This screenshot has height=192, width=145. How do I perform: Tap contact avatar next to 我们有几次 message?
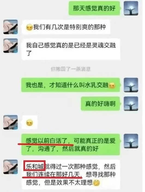11,27
